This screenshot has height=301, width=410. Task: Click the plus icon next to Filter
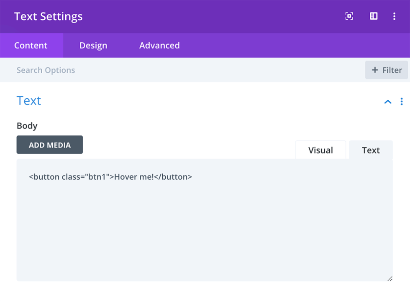375,70
